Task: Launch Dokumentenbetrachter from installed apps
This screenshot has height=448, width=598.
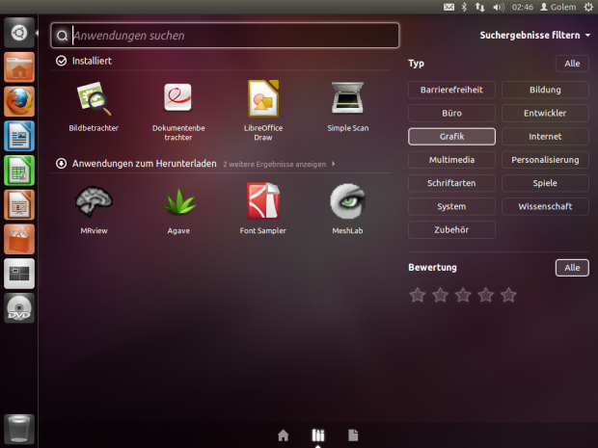Action: point(178,111)
